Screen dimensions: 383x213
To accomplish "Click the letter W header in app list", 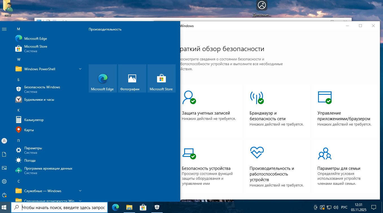I will pos(19,60).
